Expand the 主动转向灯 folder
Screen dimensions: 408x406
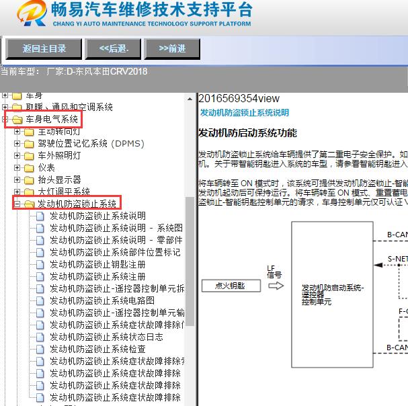[x=17, y=132]
